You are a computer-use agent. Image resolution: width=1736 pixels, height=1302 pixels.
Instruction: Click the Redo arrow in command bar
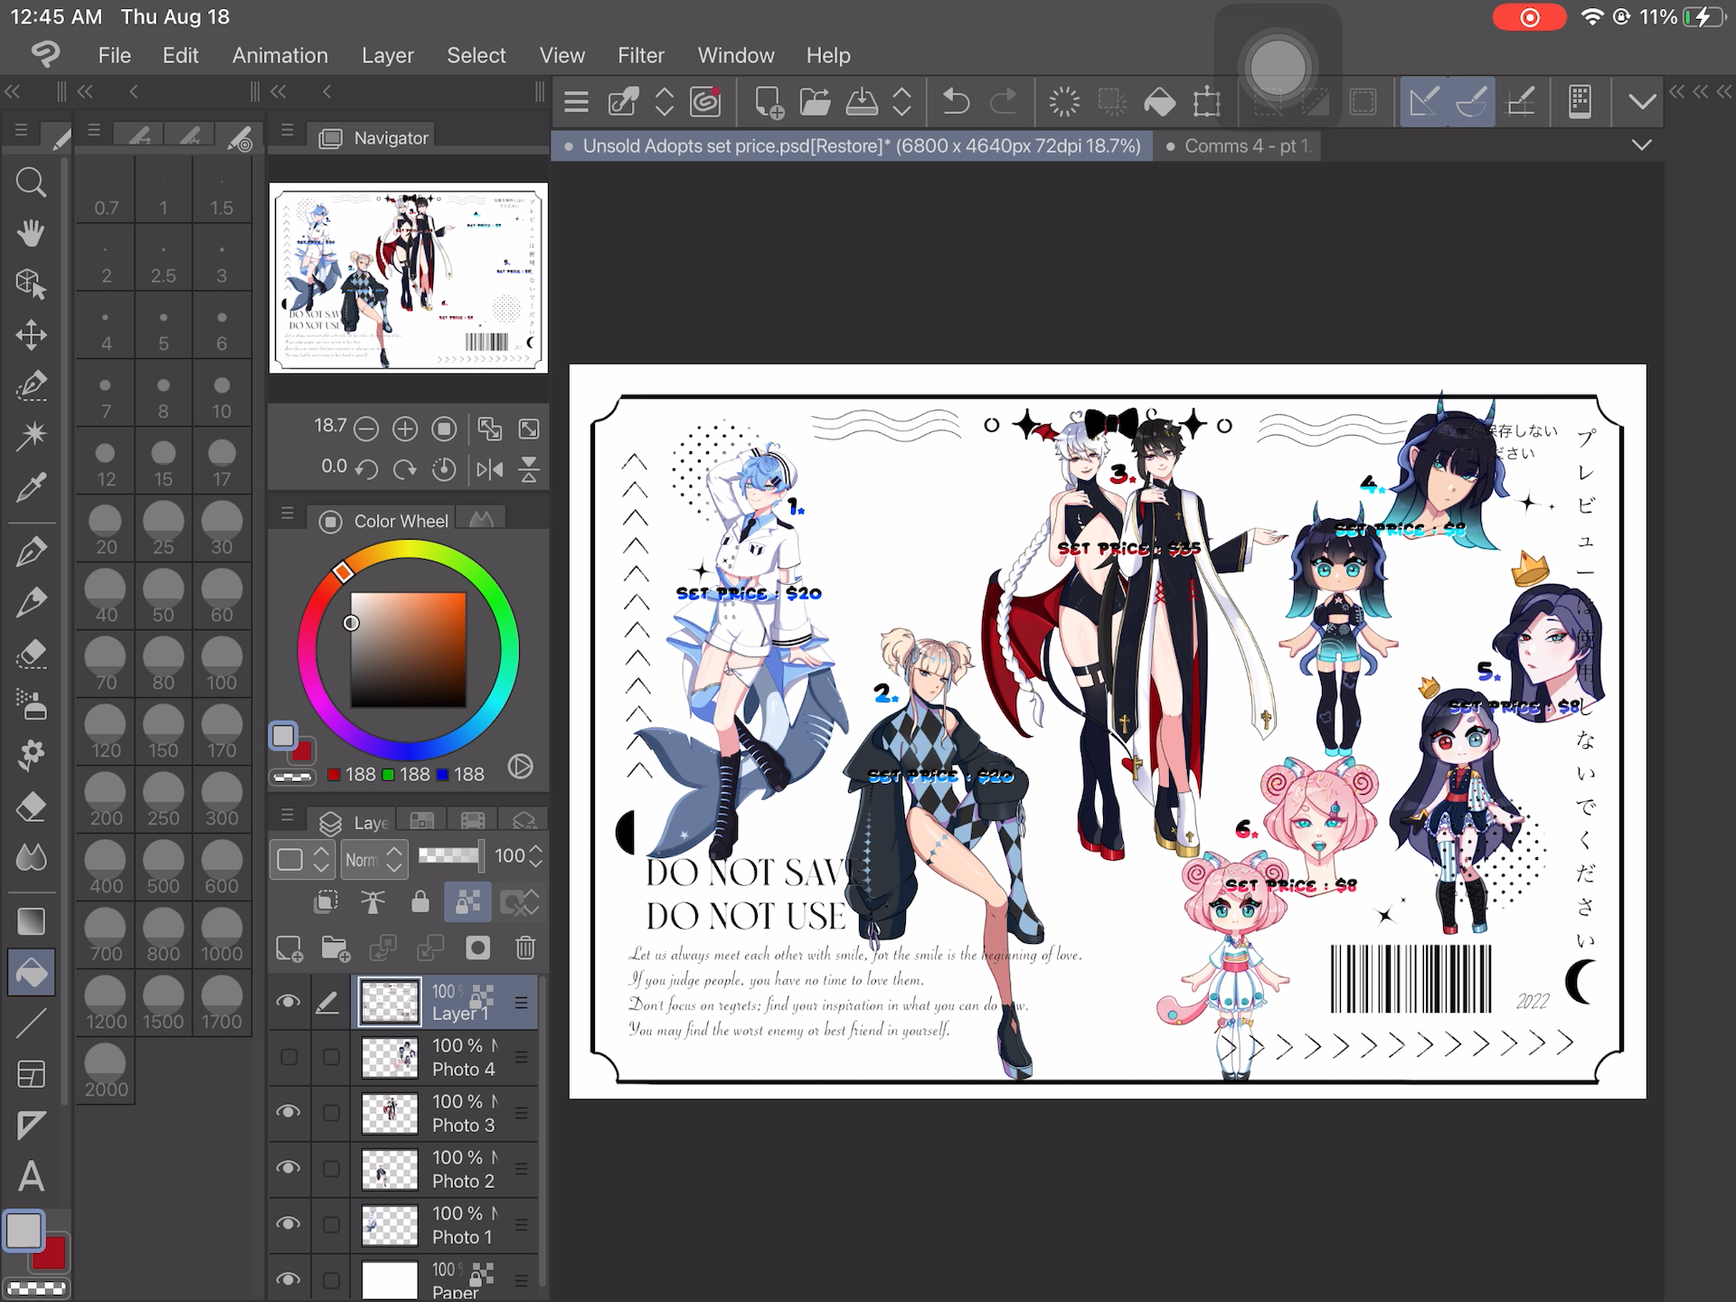[x=1003, y=101]
